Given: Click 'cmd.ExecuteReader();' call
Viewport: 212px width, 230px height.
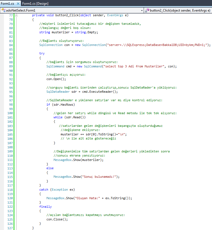Looking at the screenshot, I should pos(100,92).
